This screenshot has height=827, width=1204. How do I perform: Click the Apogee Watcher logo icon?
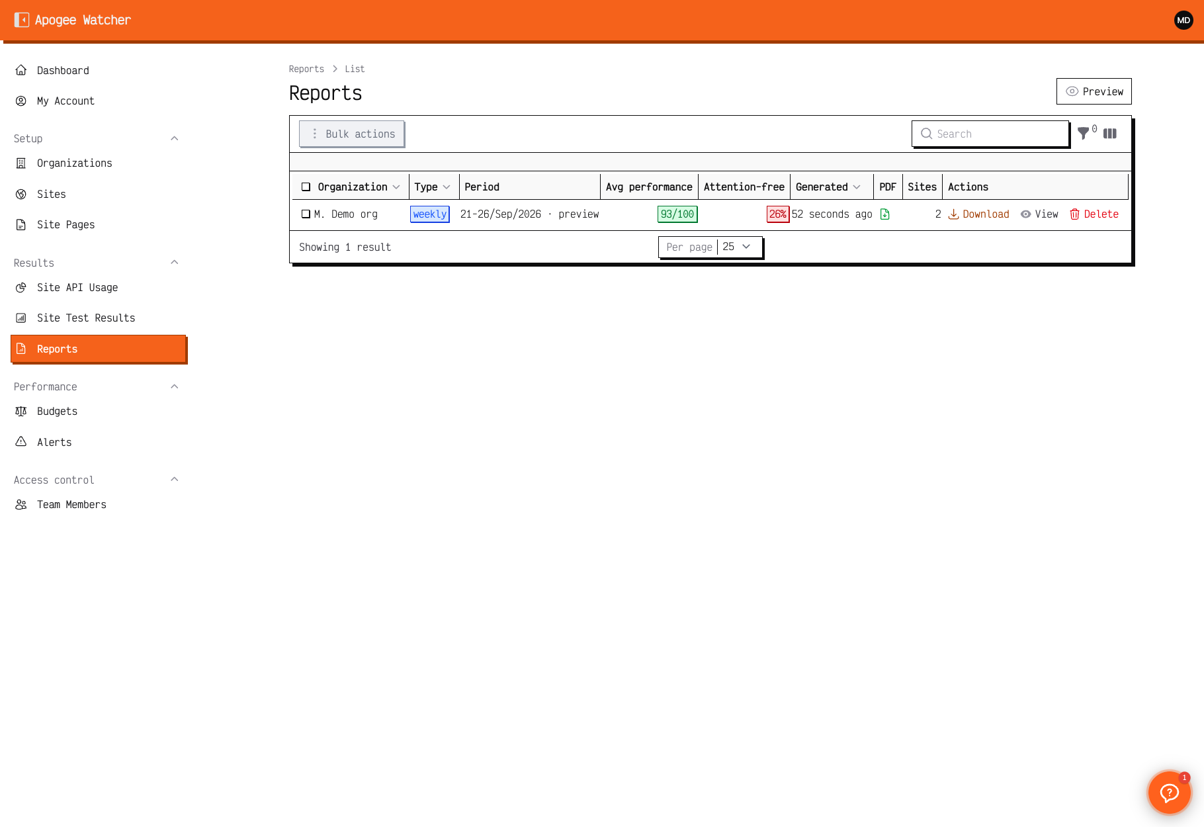(22, 20)
